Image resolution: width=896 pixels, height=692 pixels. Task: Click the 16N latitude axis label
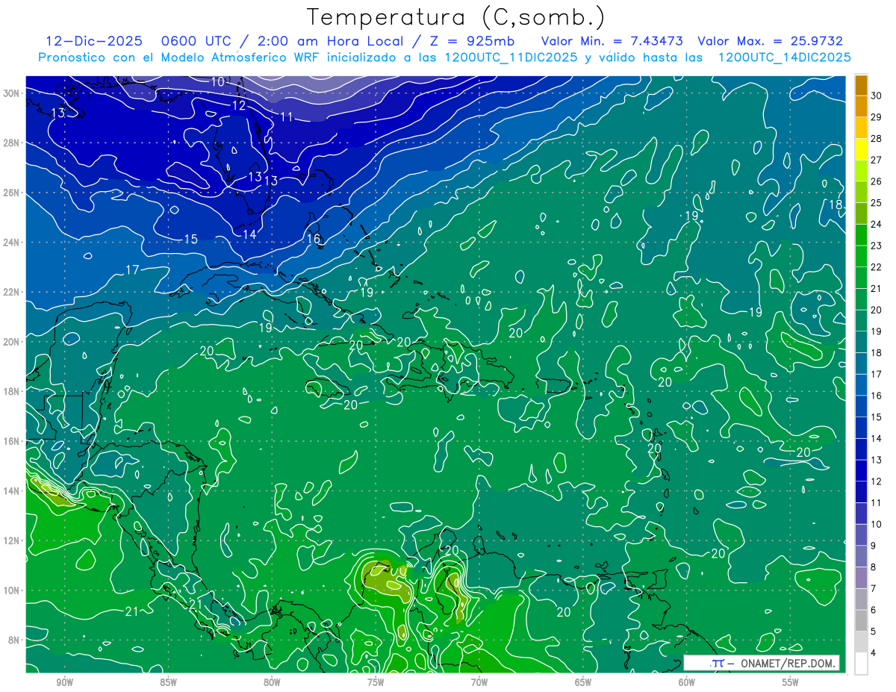point(11,441)
